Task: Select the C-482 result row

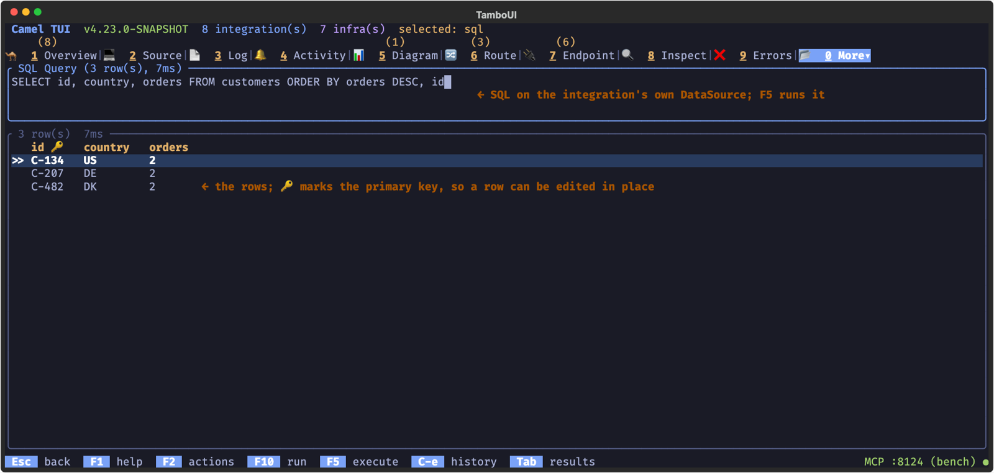Action: (x=496, y=187)
